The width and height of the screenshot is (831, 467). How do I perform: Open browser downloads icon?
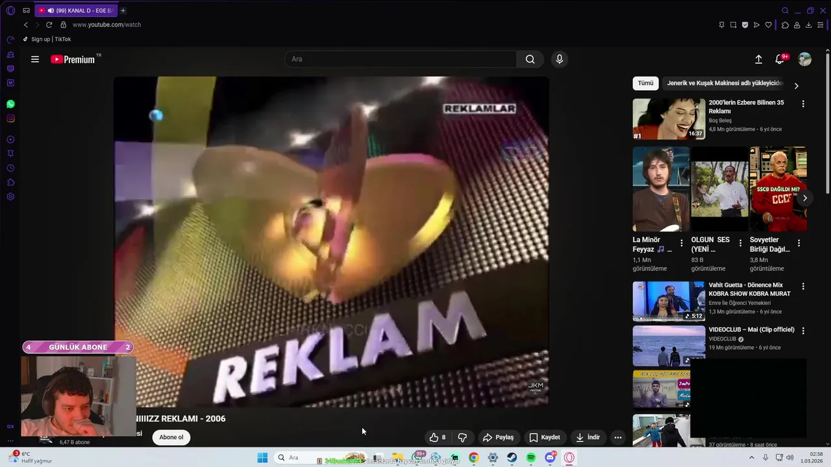(809, 25)
